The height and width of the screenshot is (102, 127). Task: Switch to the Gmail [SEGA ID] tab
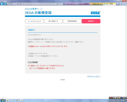(x=96, y=4)
